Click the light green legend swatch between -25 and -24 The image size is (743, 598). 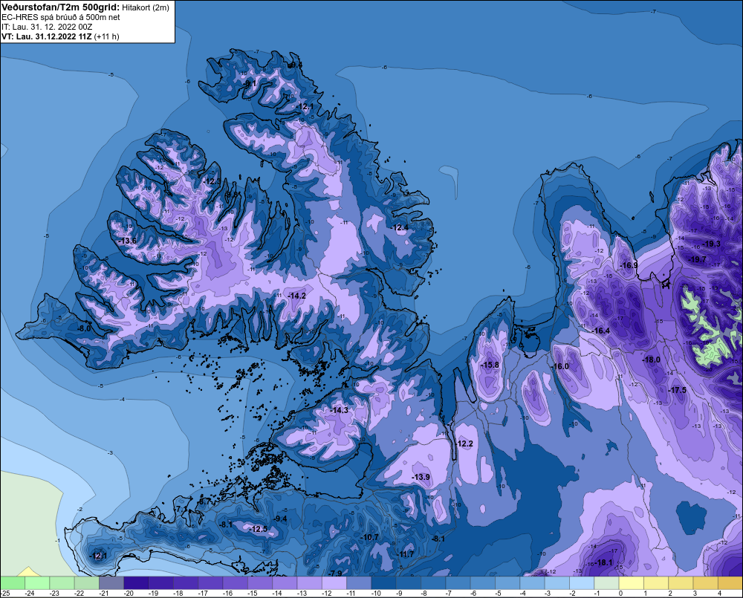13,582
